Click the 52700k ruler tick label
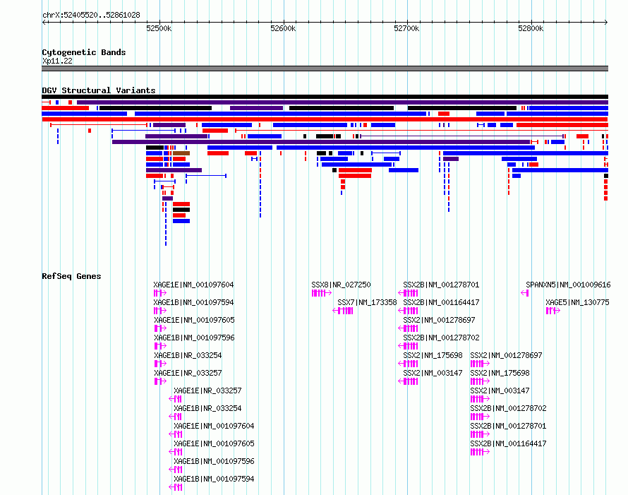This screenshot has height=495, width=628. pos(406,28)
